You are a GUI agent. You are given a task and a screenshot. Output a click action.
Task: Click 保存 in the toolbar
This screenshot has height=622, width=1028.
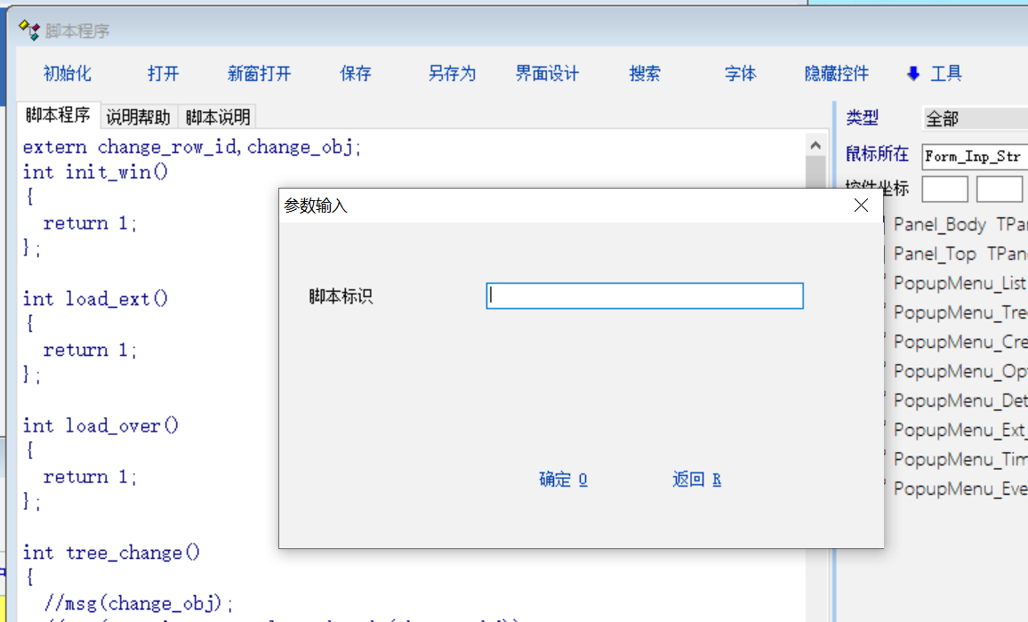click(355, 74)
